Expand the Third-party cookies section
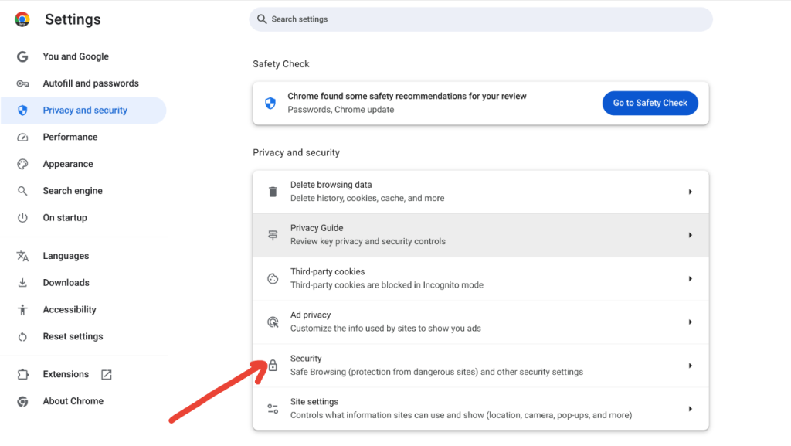Screen dimensions: 791x446 pyautogui.click(x=691, y=278)
